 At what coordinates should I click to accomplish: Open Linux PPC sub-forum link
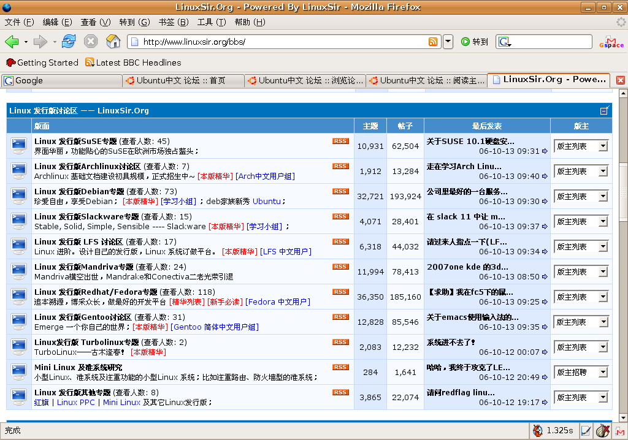pos(75,403)
